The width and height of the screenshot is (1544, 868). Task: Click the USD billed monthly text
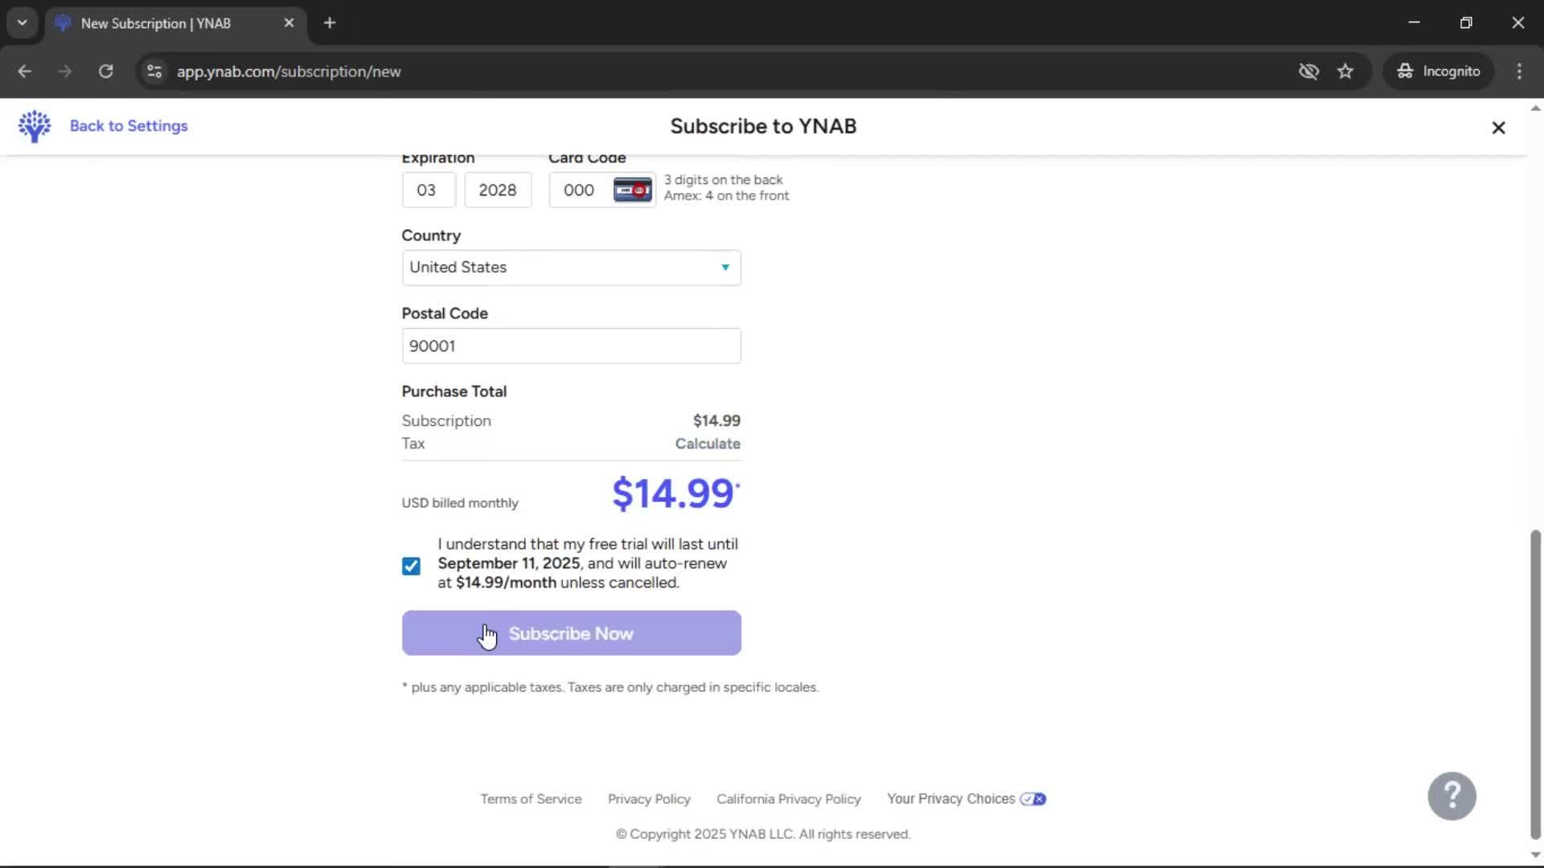coord(460,503)
